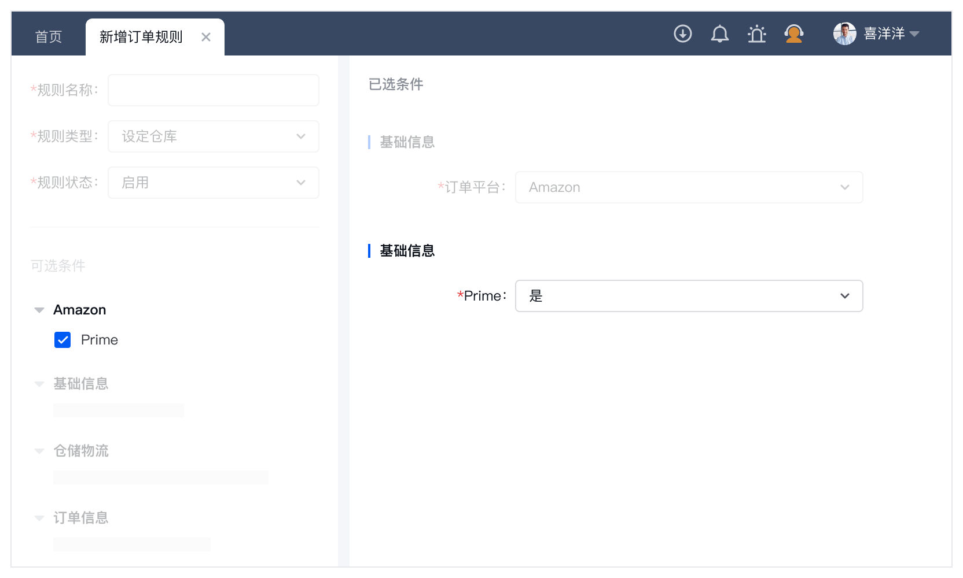The image size is (963, 578).
Task: Collapse the 订单信息 group
Action: tap(39, 518)
